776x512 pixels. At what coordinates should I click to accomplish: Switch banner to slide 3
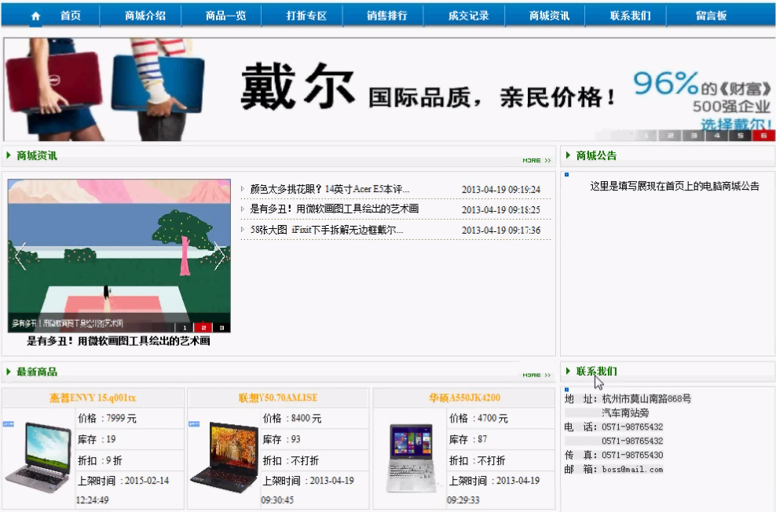[x=694, y=136]
